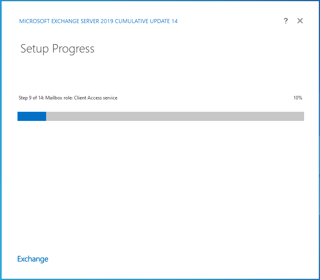Screen dimensions: 320x280
Task: Click the blue filled portion of progress bar
Action: pos(31,116)
